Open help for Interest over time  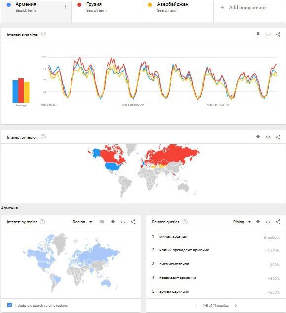(x=43, y=34)
